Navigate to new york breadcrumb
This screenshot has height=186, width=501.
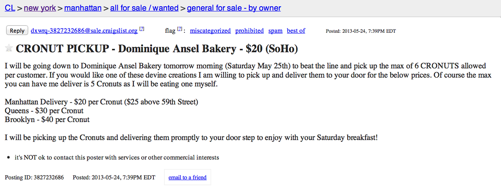[x=40, y=8]
